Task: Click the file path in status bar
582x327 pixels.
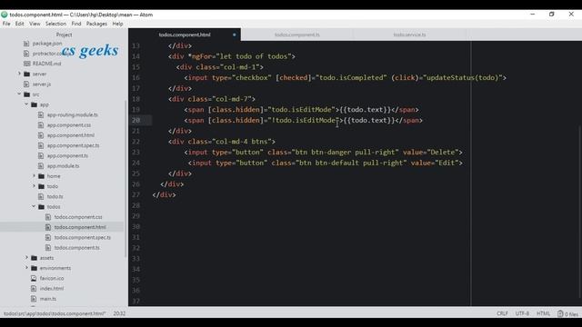Action: pyautogui.click(x=55, y=313)
